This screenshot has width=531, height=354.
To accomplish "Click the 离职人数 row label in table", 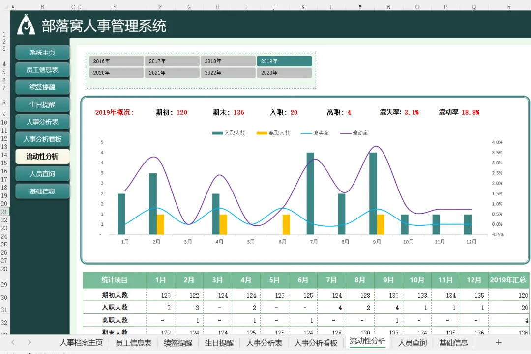I will pos(115,320).
